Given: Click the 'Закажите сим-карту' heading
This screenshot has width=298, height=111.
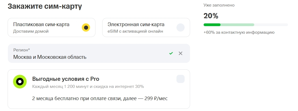Looking at the screenshot, I should [x=45, y=7].
